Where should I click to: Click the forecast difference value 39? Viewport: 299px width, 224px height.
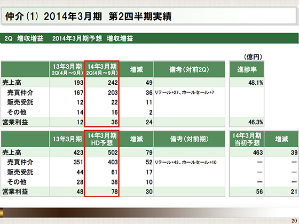coord(294,153)
